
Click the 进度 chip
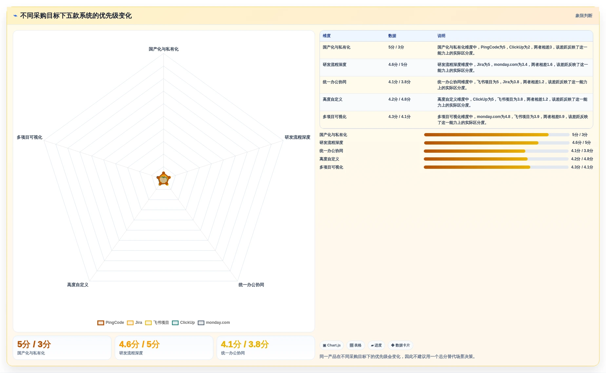click(376, 345)
